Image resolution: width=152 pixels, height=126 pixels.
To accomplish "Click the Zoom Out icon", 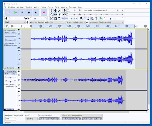I will 85,18.
